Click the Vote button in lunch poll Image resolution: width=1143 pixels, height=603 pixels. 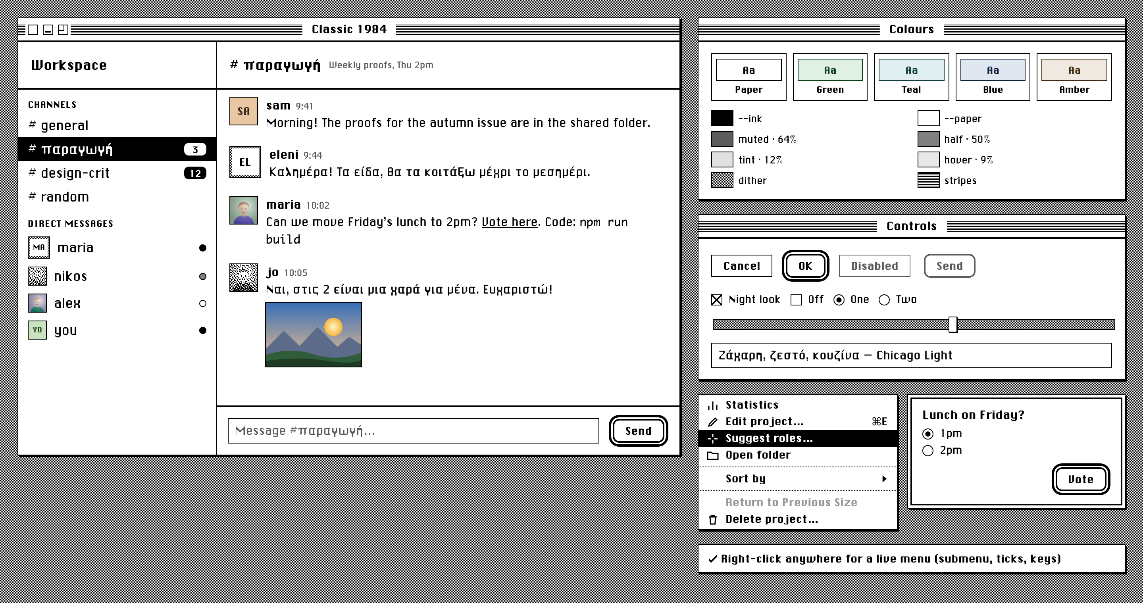click(1080, 479)
